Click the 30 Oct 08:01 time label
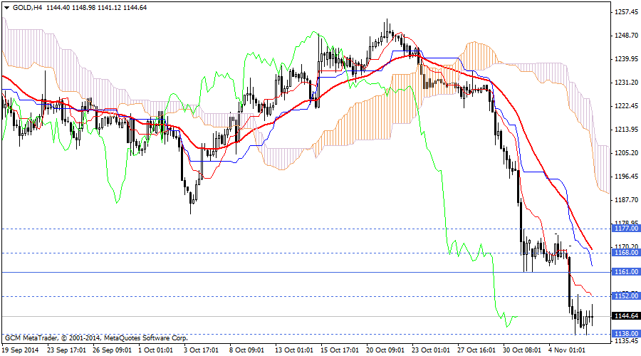The image size is (641, 356). pyautogui.click(x=521, y=350)
